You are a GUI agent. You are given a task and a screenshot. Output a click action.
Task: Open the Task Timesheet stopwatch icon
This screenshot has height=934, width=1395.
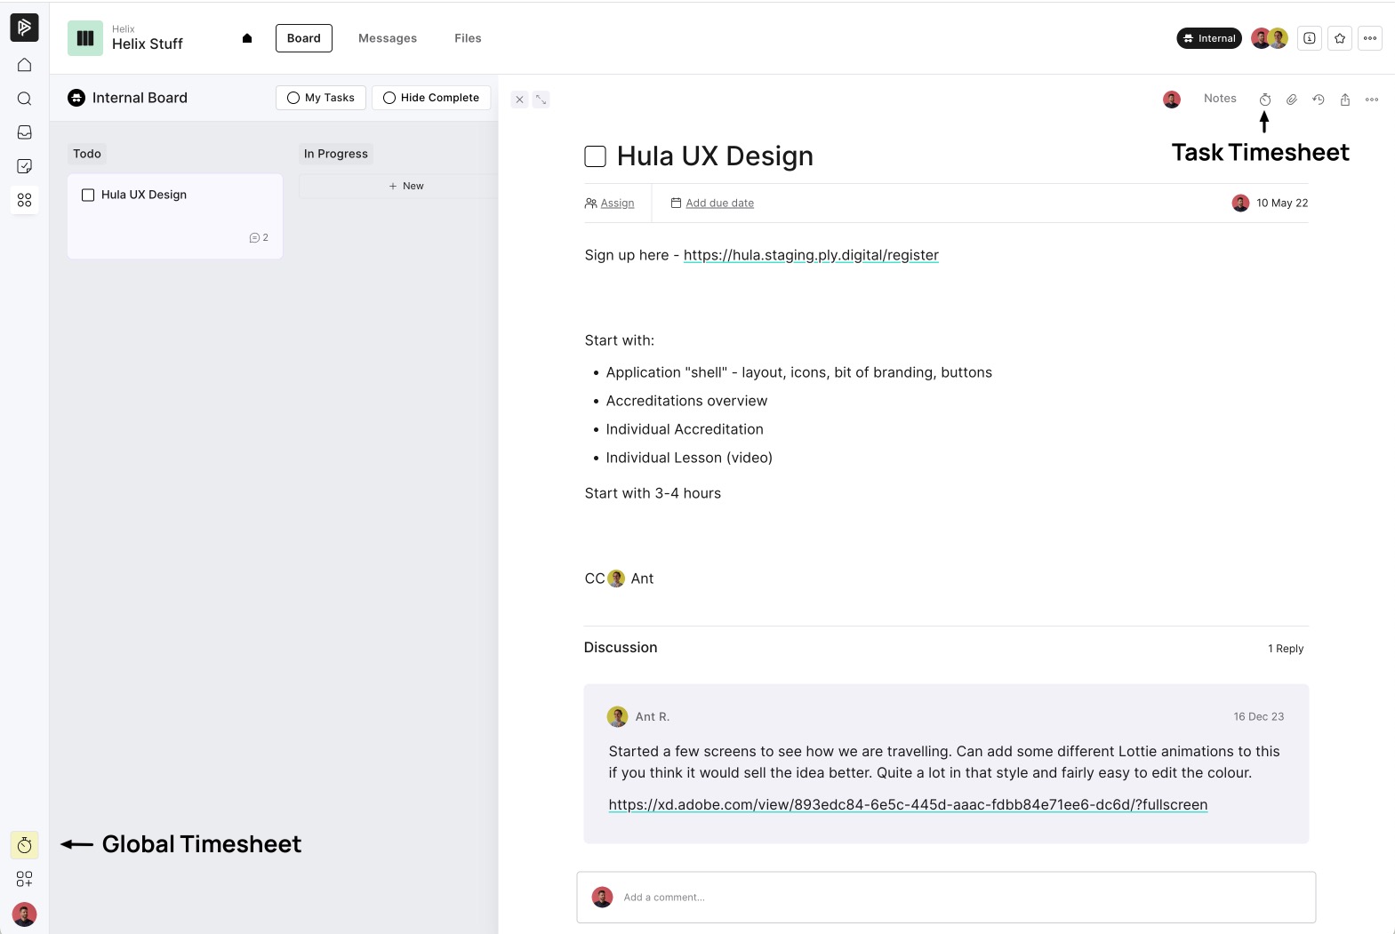[x=1264, y=100]
